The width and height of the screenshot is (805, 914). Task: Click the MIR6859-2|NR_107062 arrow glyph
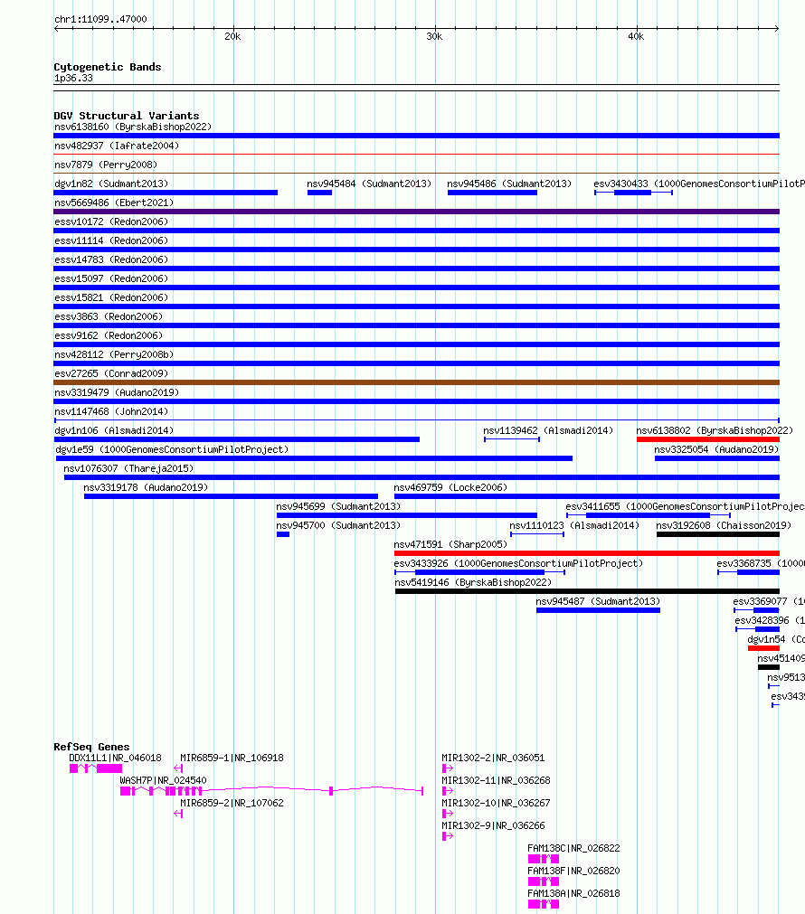click(x=178, y=814)
